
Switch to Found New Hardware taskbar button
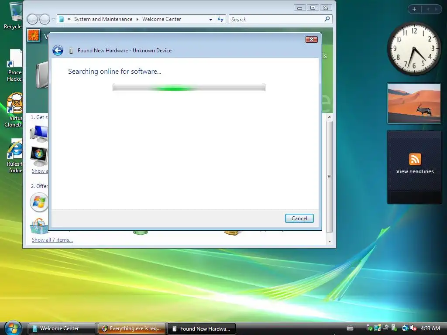point(202,328)
